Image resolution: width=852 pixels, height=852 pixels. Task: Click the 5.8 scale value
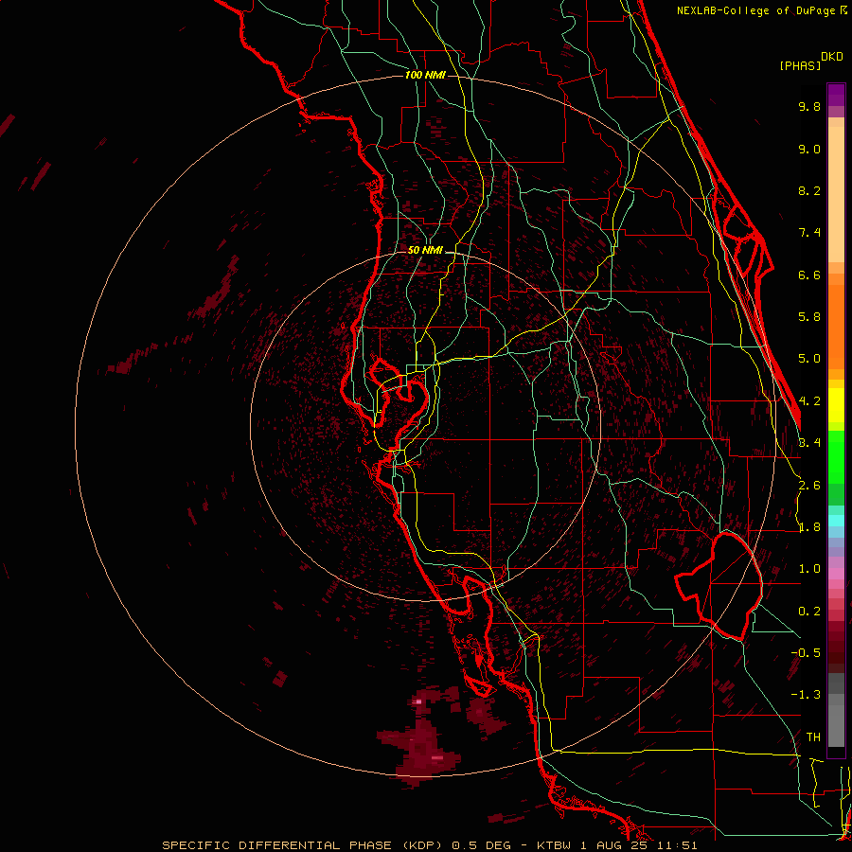click(809, 317)
